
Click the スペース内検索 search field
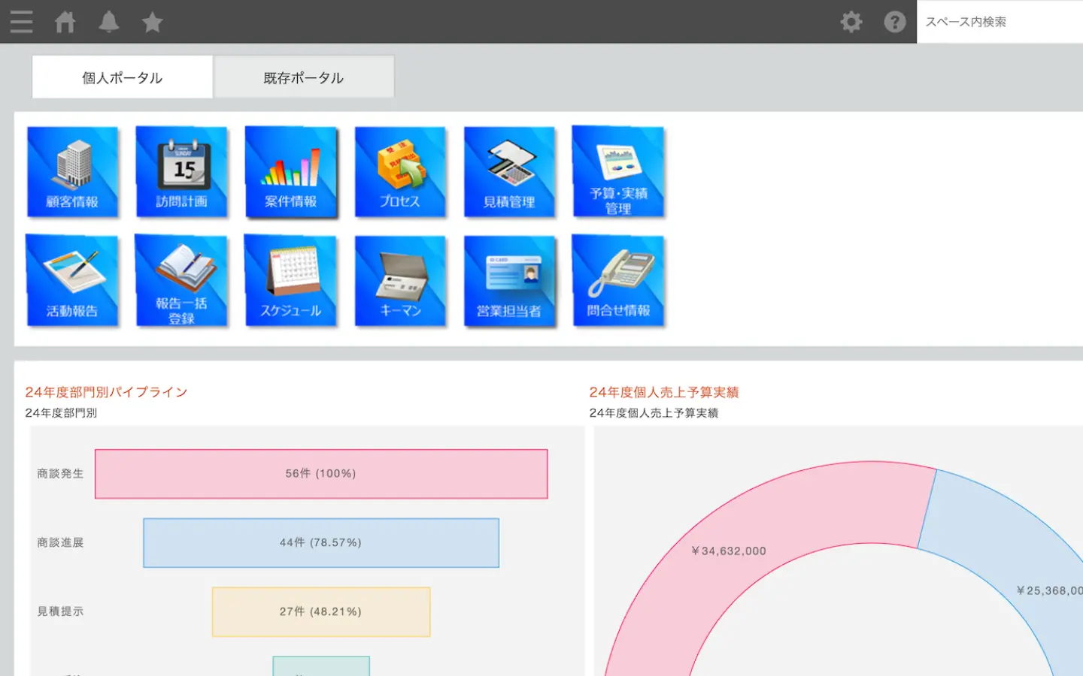[x=999, y=22]
